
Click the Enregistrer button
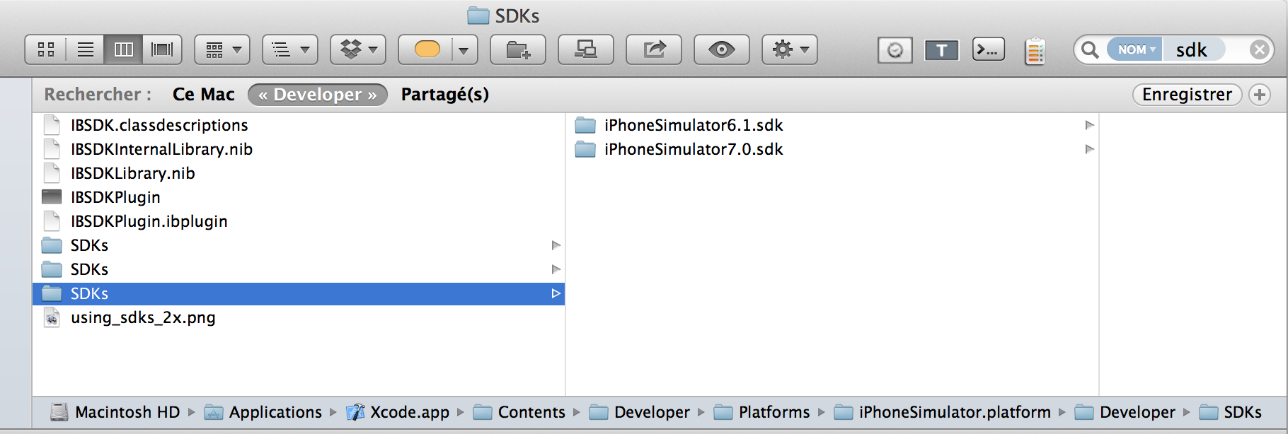[1187, 95]
